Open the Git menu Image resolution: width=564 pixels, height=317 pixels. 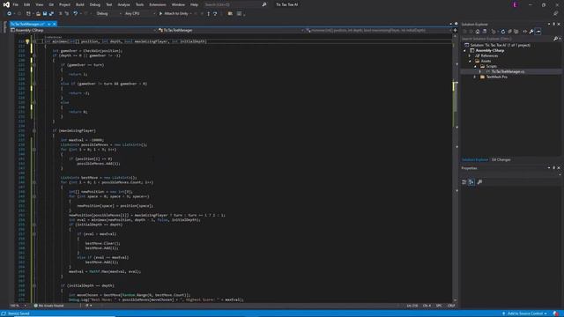(x=51, y=4)
